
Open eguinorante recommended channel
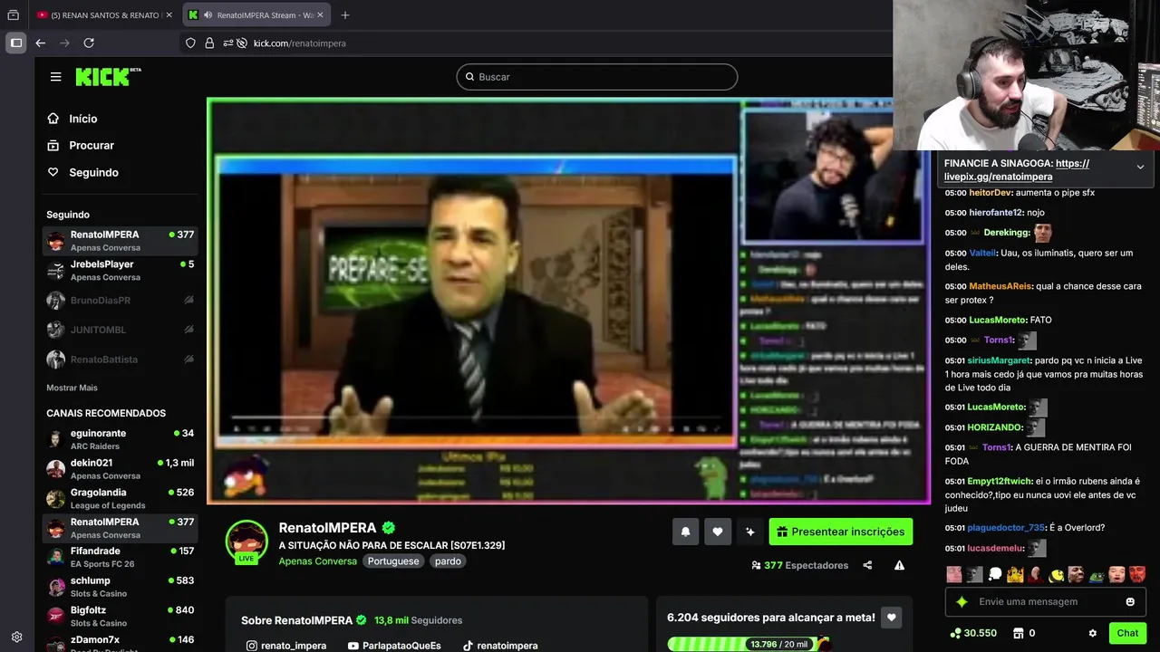(x=120, y=439)
